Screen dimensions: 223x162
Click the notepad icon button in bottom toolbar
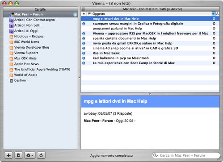(19, 155)
